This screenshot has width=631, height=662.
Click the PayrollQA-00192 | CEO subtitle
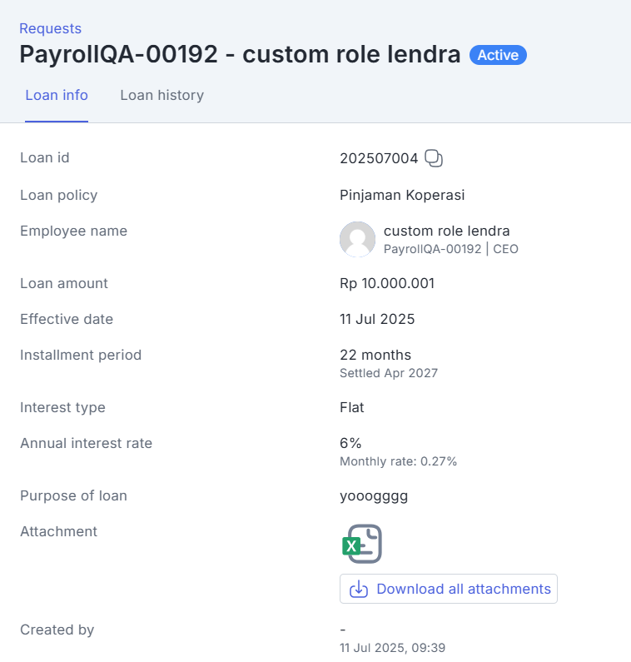(450, 249)
